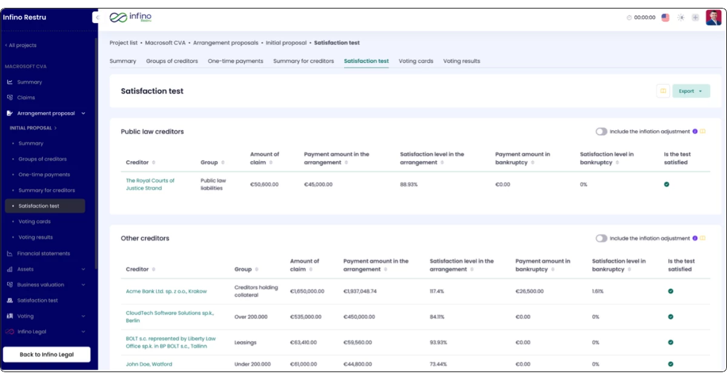
Task: Click the US flag language icon
Action: tap(665, 18)
